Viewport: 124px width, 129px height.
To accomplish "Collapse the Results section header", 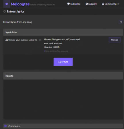I will [63, 76].
